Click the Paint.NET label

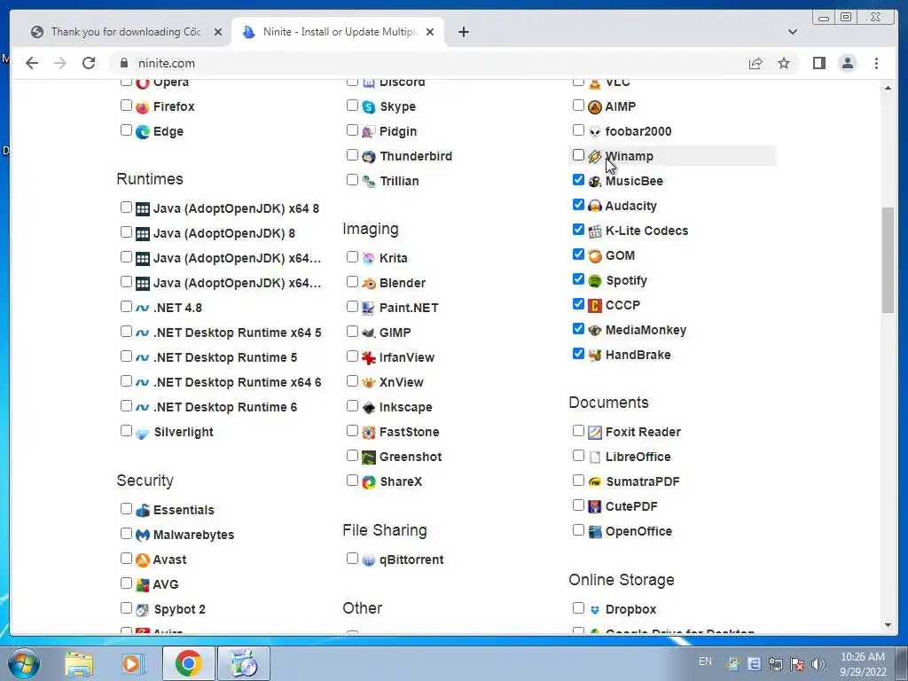tap(409, 308)
